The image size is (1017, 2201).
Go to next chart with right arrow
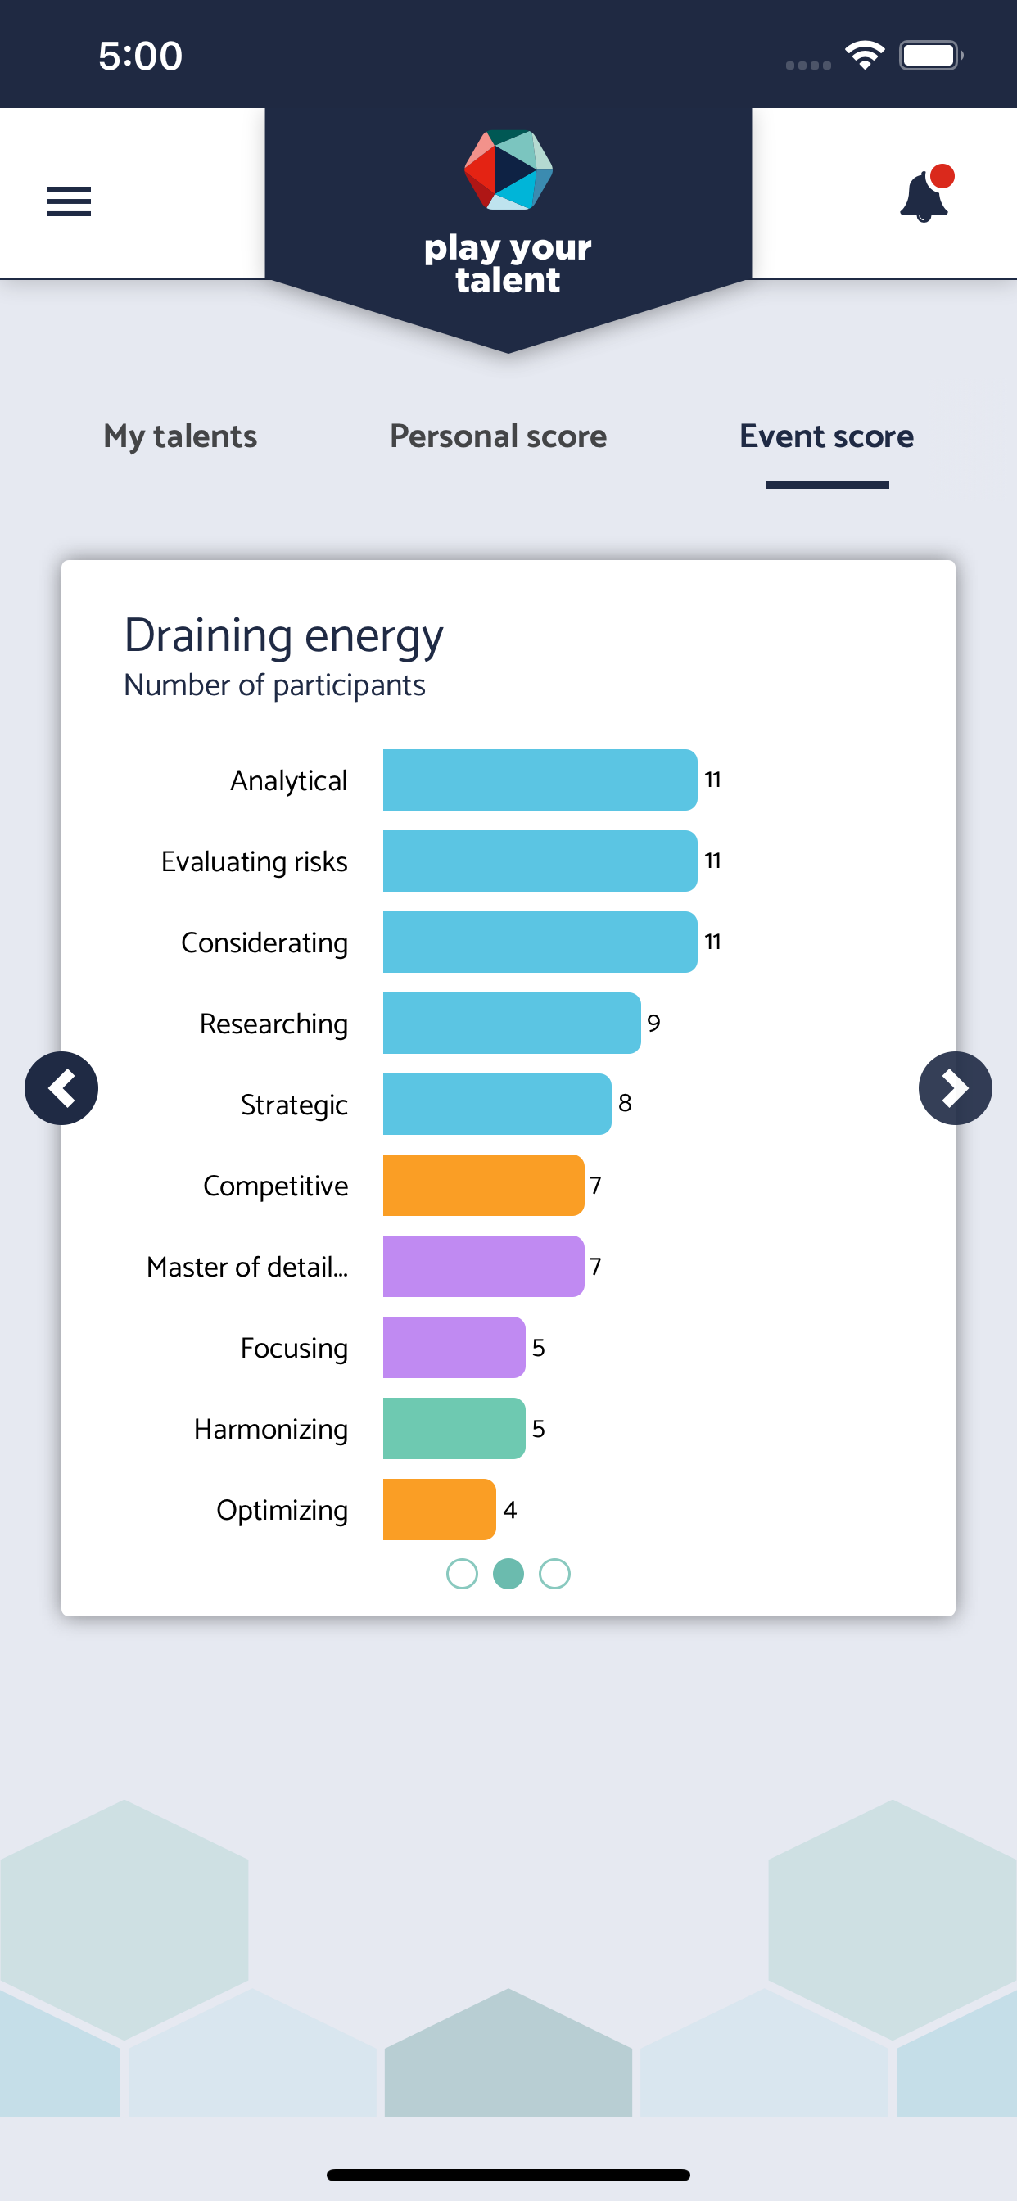[x=955, y=1087]
